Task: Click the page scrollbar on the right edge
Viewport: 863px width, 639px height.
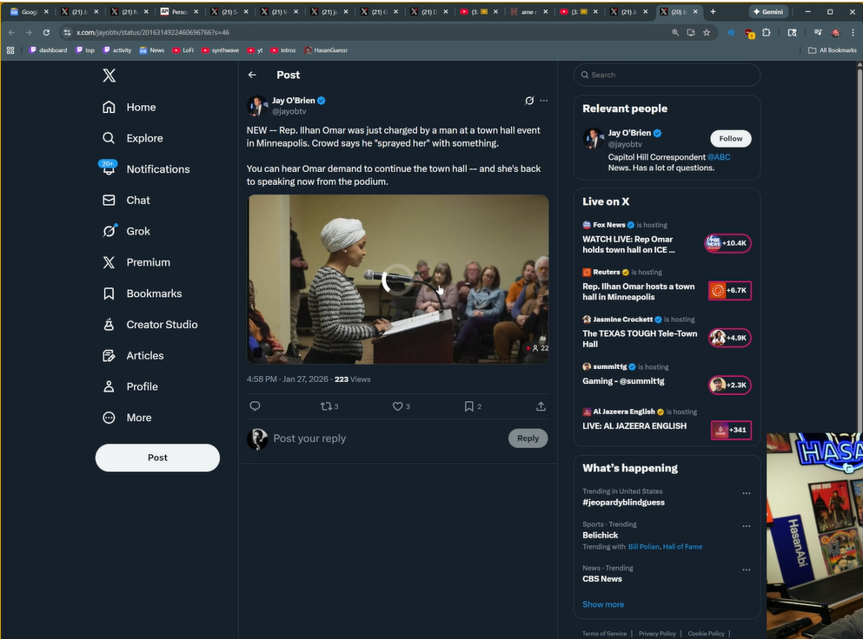Action: coord(860,247)
